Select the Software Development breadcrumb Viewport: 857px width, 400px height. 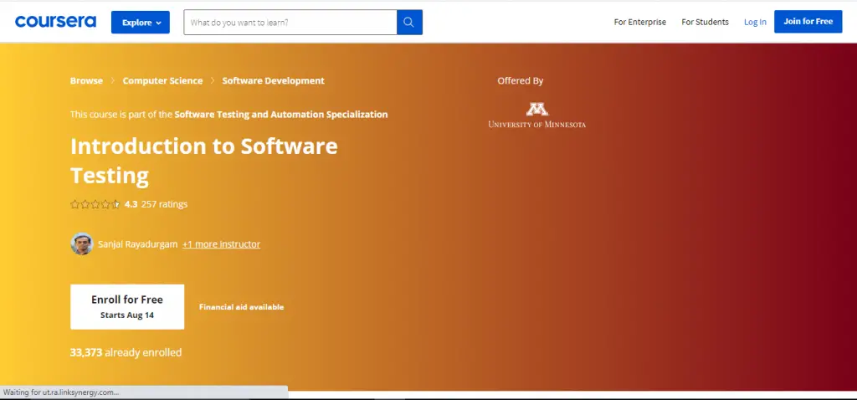pos(273,81)
